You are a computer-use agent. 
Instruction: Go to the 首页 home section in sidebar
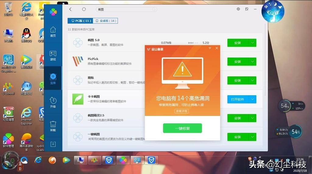tap(53, 32)
